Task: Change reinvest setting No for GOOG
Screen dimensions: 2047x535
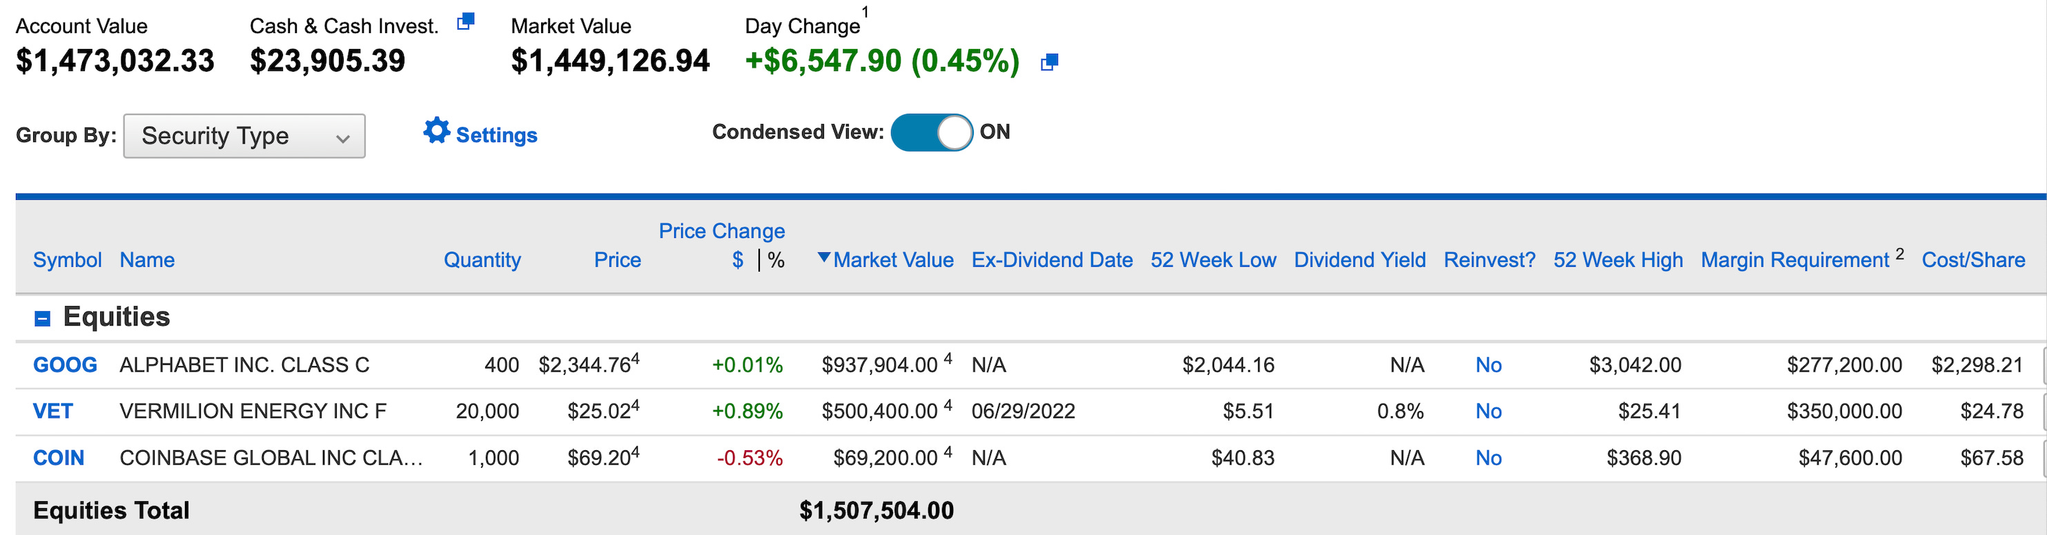Action: (1489, 365)
